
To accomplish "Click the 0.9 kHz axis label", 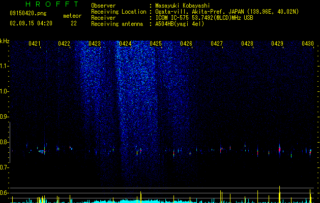I will (x=4, y=117).
